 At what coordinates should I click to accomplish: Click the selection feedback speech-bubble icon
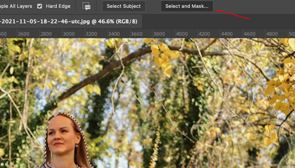tap(86, 6)
